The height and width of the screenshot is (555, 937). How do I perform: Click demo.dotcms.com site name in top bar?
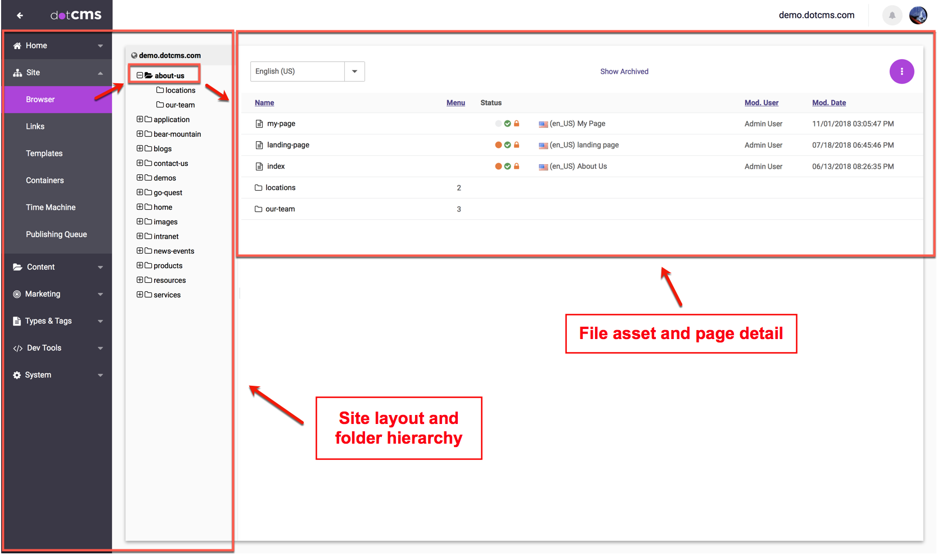(x=817, y=15)
